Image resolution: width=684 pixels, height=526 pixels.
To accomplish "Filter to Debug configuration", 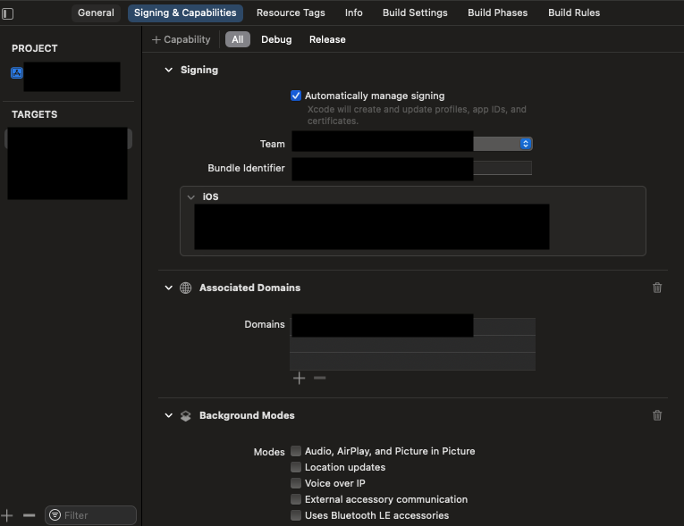I will (276, 39).
